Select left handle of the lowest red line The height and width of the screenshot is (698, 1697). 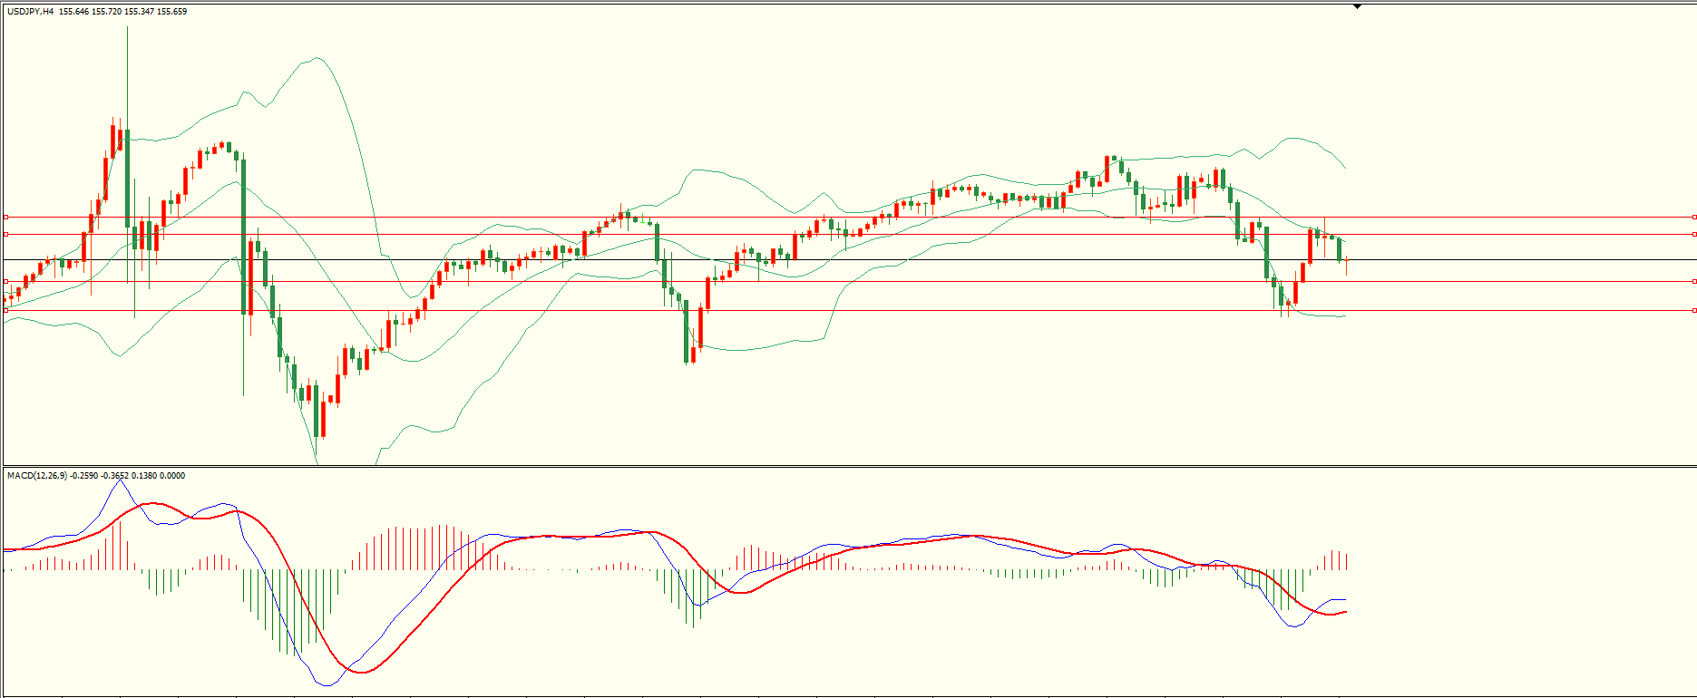tap(5, 310)
